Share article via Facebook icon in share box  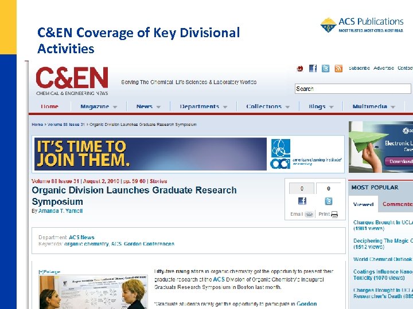pyautogui.click(x=302, y=201)
